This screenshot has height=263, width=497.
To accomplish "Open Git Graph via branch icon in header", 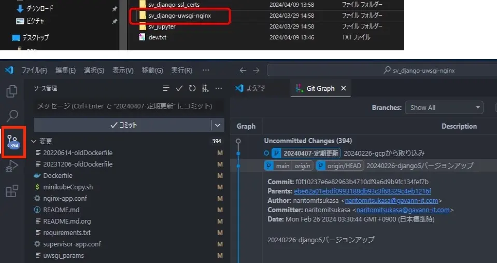I will [x=205, y=89].
